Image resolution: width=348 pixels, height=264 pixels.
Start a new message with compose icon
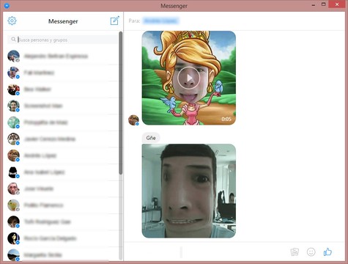click(115, 21)
